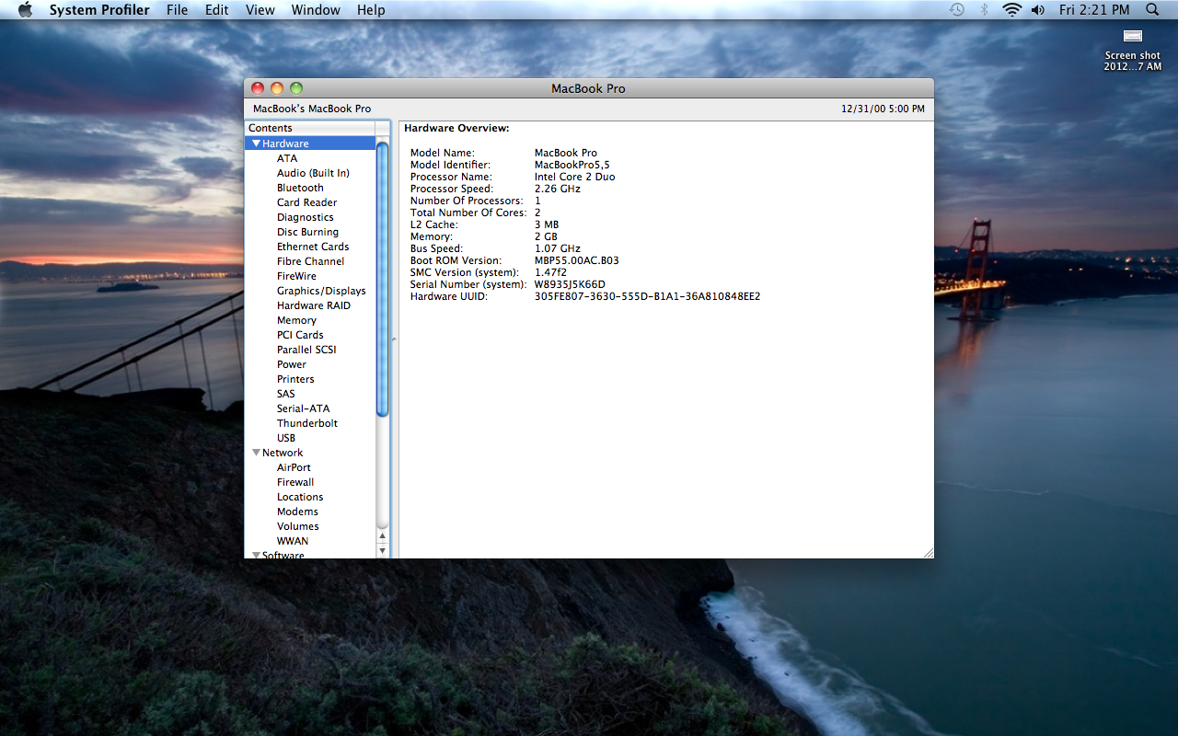Screen dimensions: 1178x736
Task: Open the Apple menu
Action: coord(25,10)
